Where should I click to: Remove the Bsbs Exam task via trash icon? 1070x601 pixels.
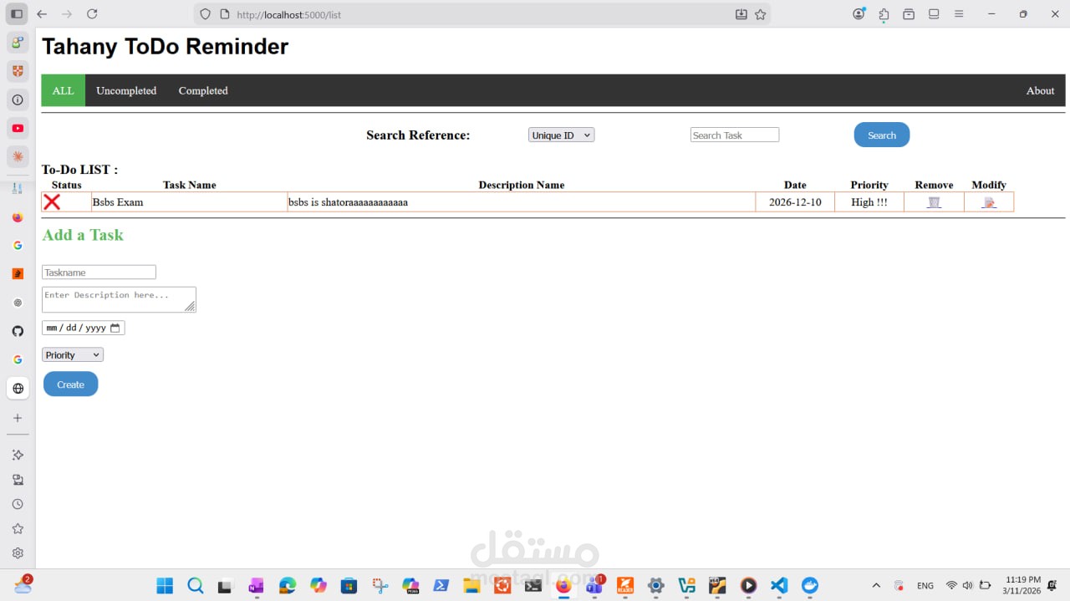[933, 201]
